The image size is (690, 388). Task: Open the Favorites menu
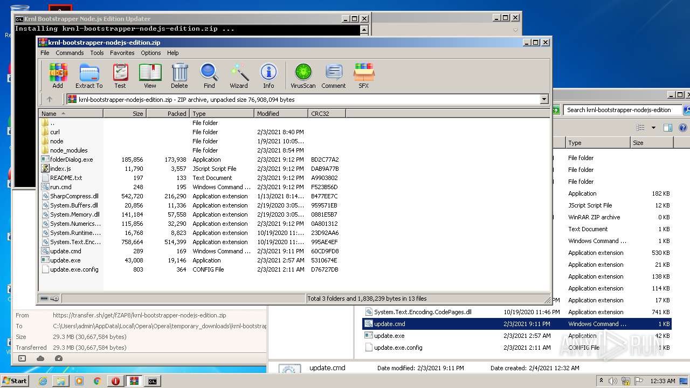click(122, 53)
